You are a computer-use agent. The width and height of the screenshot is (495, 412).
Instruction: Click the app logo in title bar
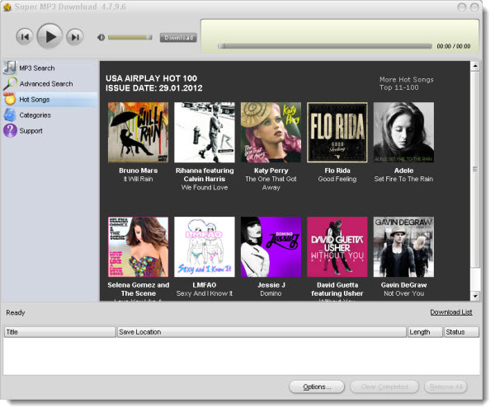(x=7, y=7)
